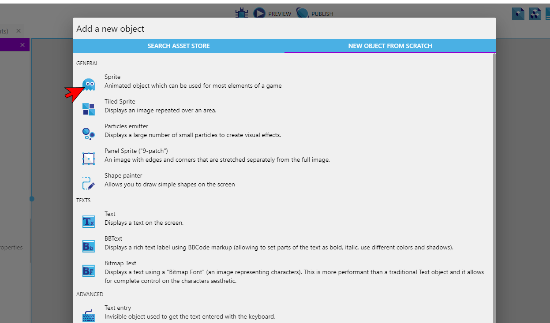The height and width of the screenshot is (323, 550).
Task: Pick the Particles emitter icon
Action: [x=89, y=134]
